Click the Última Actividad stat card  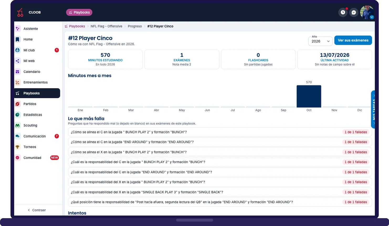point(335,59)
